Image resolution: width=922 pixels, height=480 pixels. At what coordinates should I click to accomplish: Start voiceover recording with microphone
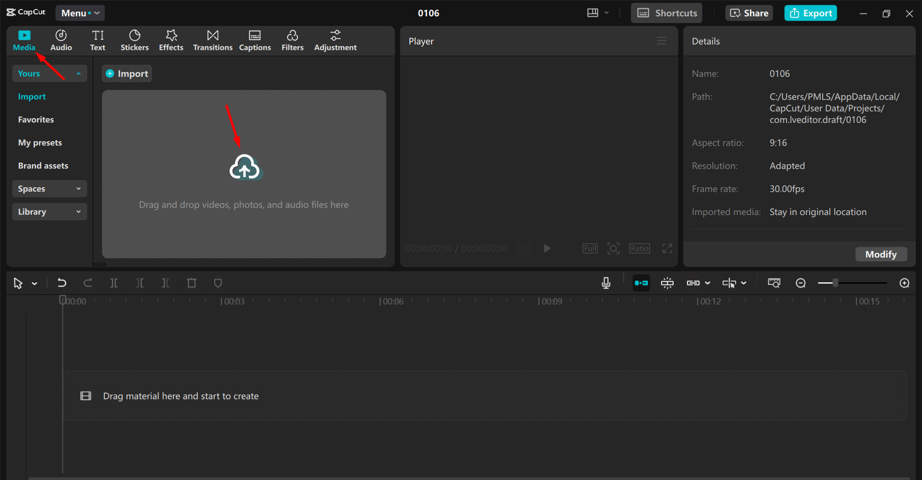click(x=606, y=283)
